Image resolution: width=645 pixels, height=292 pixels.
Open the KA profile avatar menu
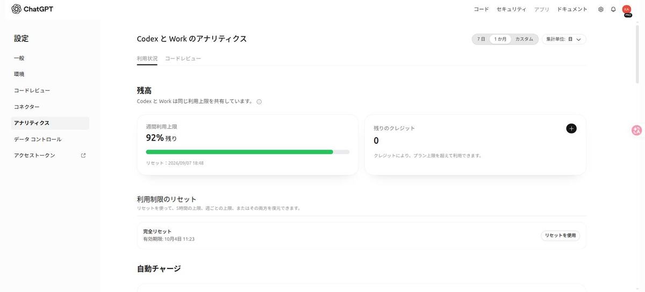(x=627, y=10)
